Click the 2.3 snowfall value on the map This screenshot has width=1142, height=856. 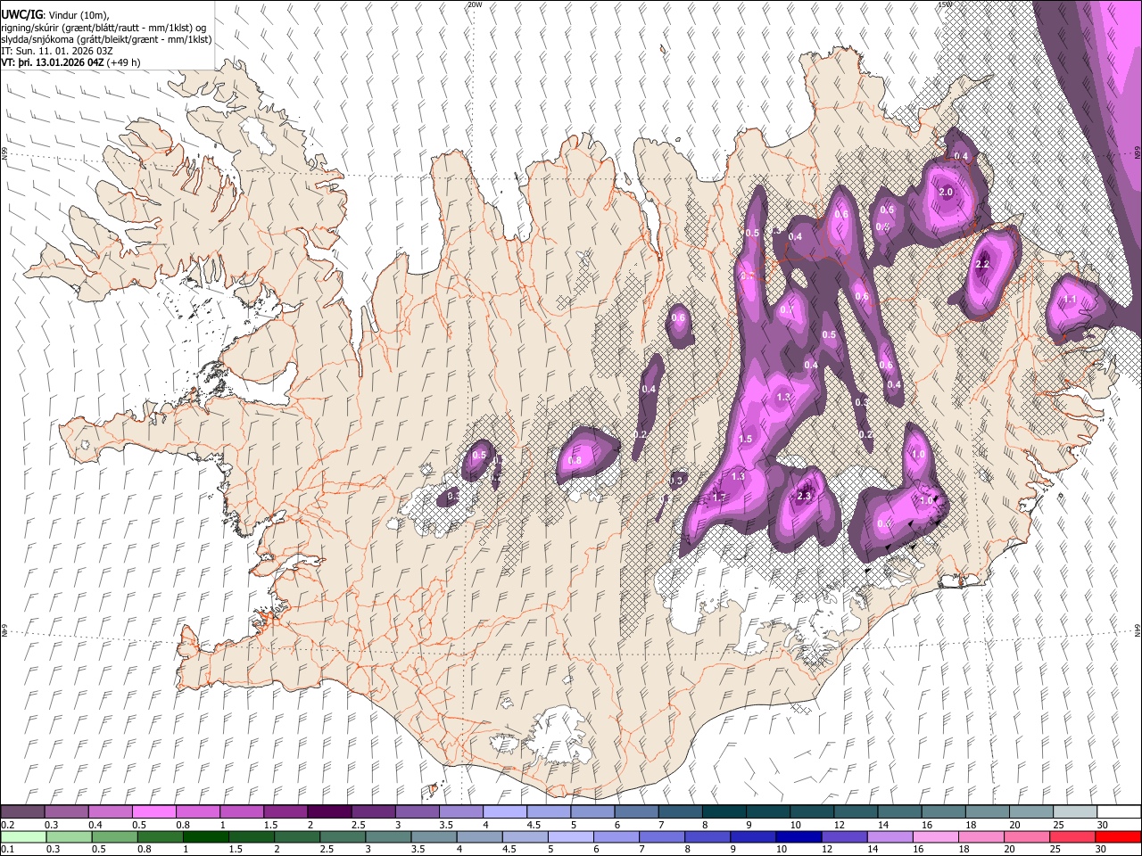pyautogui.click(x=805, y=497)
